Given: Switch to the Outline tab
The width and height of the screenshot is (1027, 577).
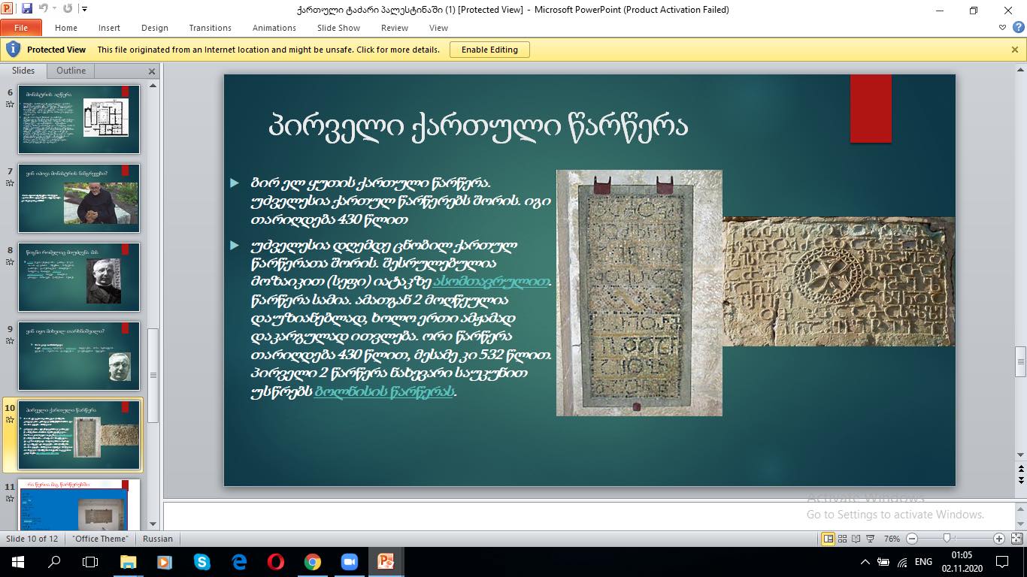Looking at the screenshot, I should (71, 71).
